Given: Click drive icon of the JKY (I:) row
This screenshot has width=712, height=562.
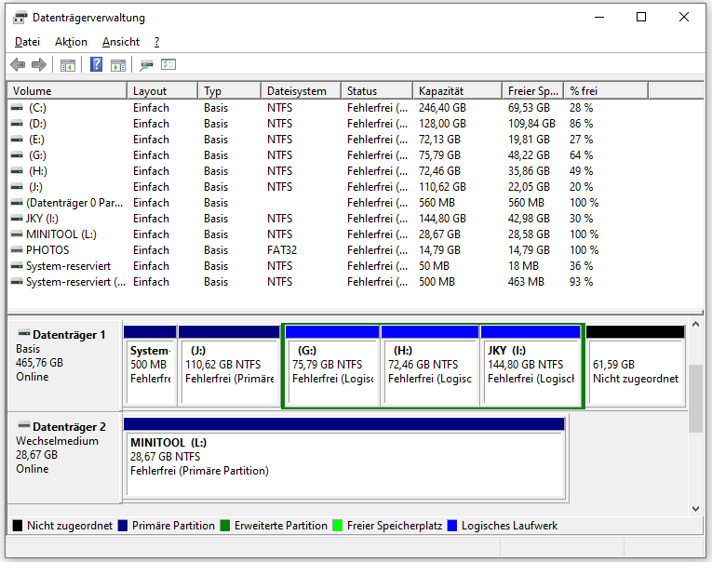Looking at the screenshot, I should pyautogui.click(x=17, y=219).
